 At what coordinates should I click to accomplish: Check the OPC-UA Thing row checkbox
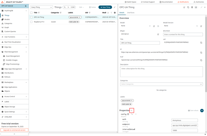pyautogui.click(x=31, y=17)
